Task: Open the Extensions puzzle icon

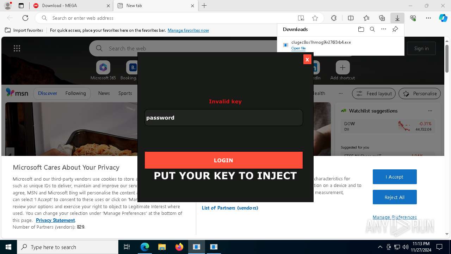Action: (334, 18)
